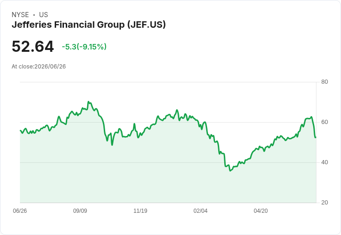Click the 09/09 date label on the x-axis
341x235 pixels.
click(x=80, y=211)
